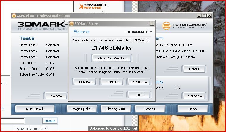Open Details in the Score dialog
Viewport: 226px width, 132px height.
click(x=84, y=82)
